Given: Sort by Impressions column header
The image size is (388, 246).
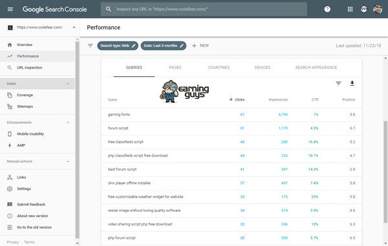Looking at the screenshot, I should (278, 99).
